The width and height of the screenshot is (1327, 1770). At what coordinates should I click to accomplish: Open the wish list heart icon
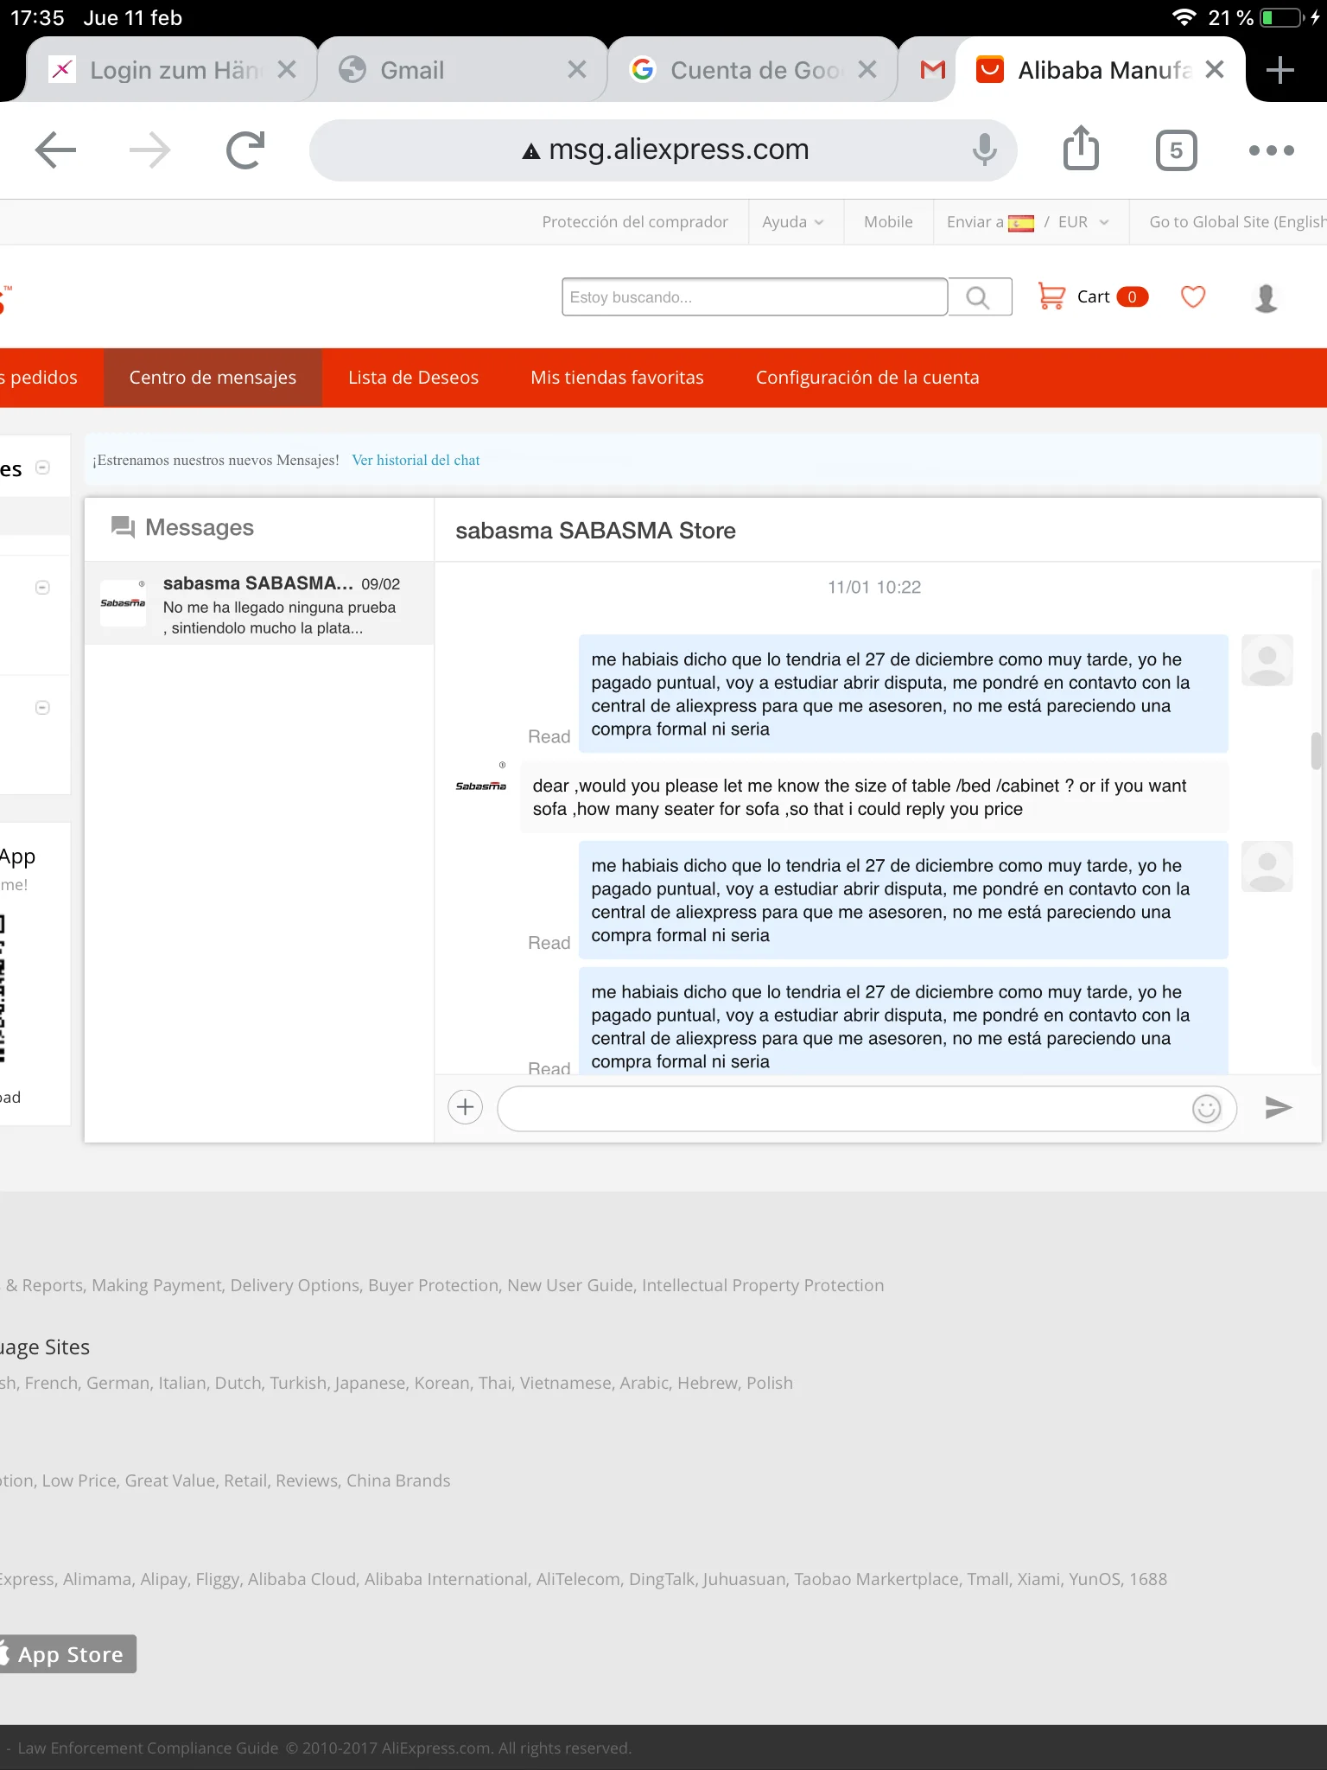click(x=1193, y=297)
